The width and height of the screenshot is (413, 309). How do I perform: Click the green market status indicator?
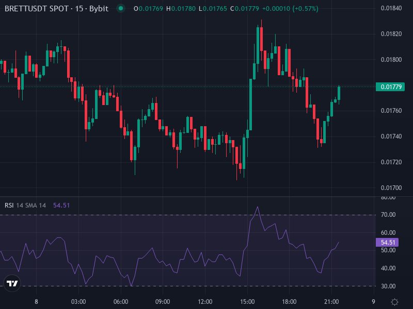tap(120, 8)
